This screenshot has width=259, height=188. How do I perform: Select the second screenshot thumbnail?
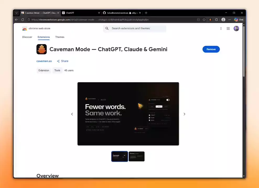[x=137, y=156]
